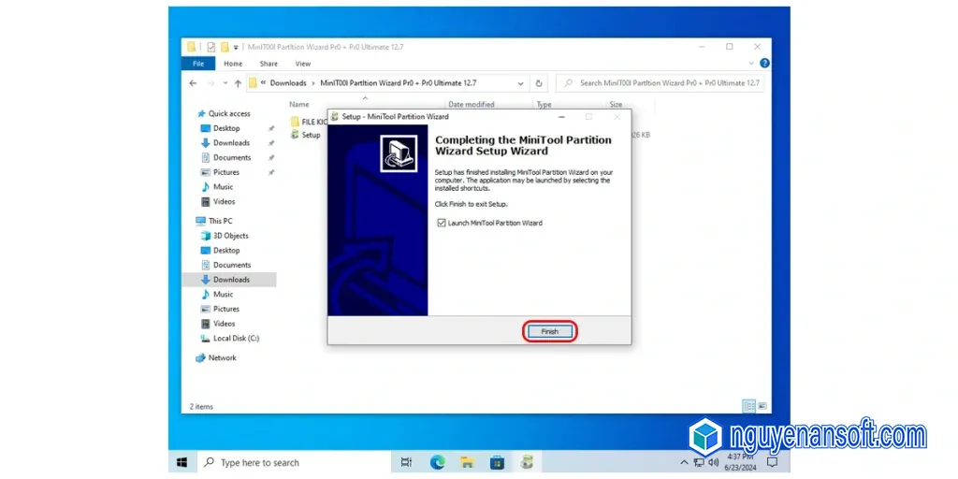
Task: Click the blue Help question mark icon
Action: pyautogui.click(x=764, y=63)
